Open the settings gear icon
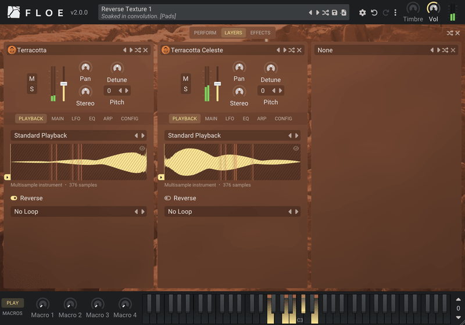 click(362, 12)
